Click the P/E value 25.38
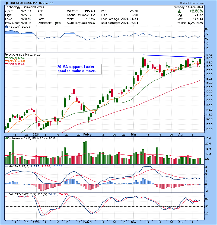 (x=134, y=11)
